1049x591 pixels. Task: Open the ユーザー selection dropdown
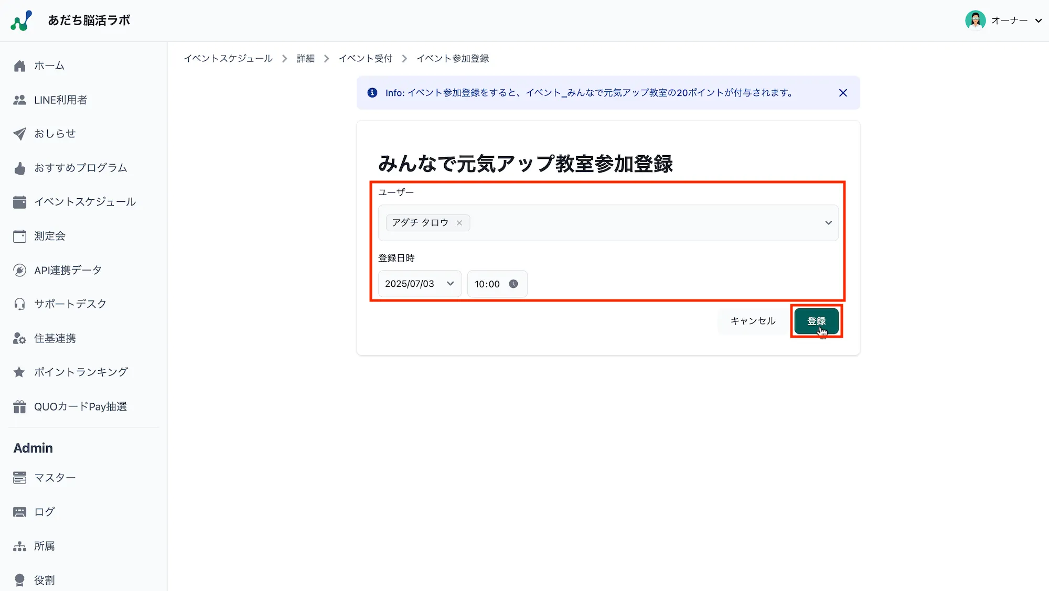828,222
